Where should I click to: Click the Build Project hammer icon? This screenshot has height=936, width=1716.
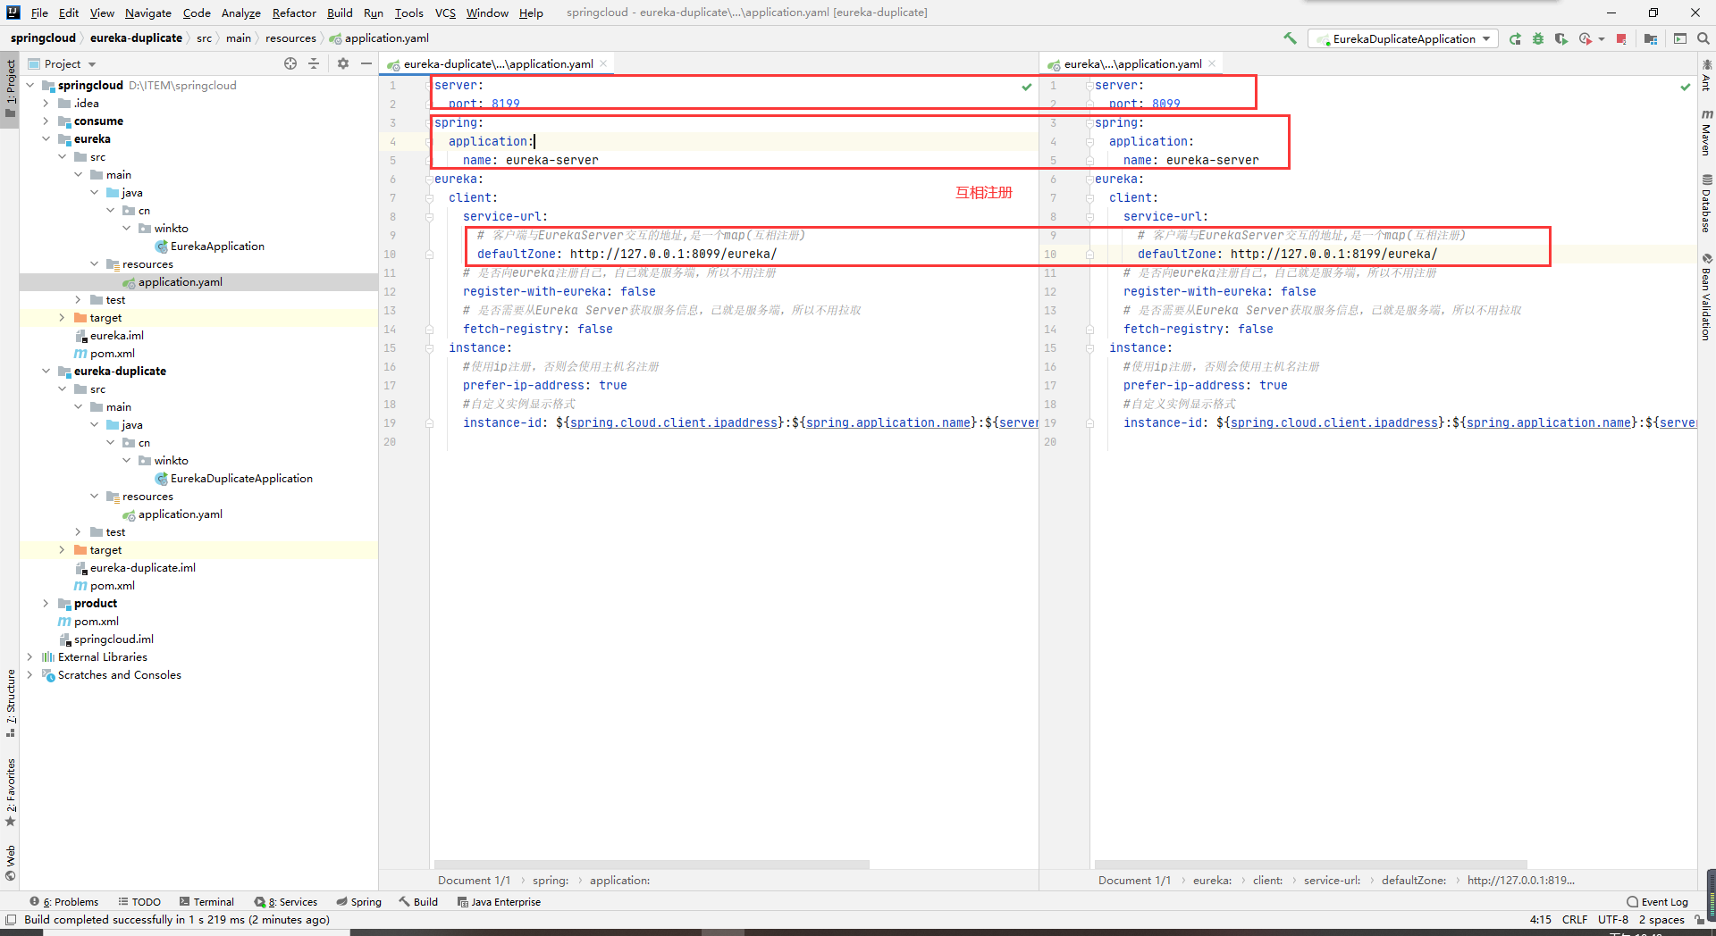1290,38
